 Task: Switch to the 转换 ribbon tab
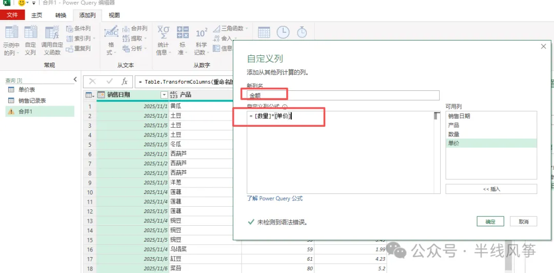coord(61,15)
